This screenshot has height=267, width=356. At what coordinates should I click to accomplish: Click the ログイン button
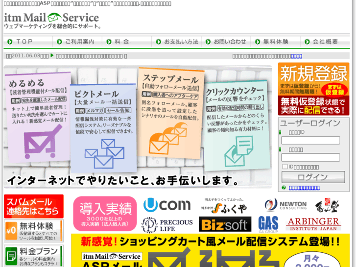tap(313, 177)
